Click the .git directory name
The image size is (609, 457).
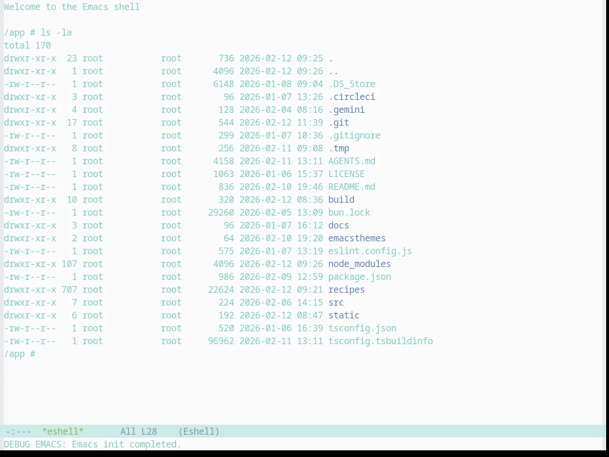[339, 123]
